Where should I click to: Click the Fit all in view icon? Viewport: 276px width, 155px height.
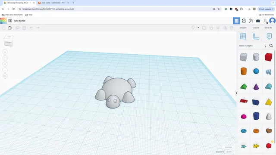5,58
